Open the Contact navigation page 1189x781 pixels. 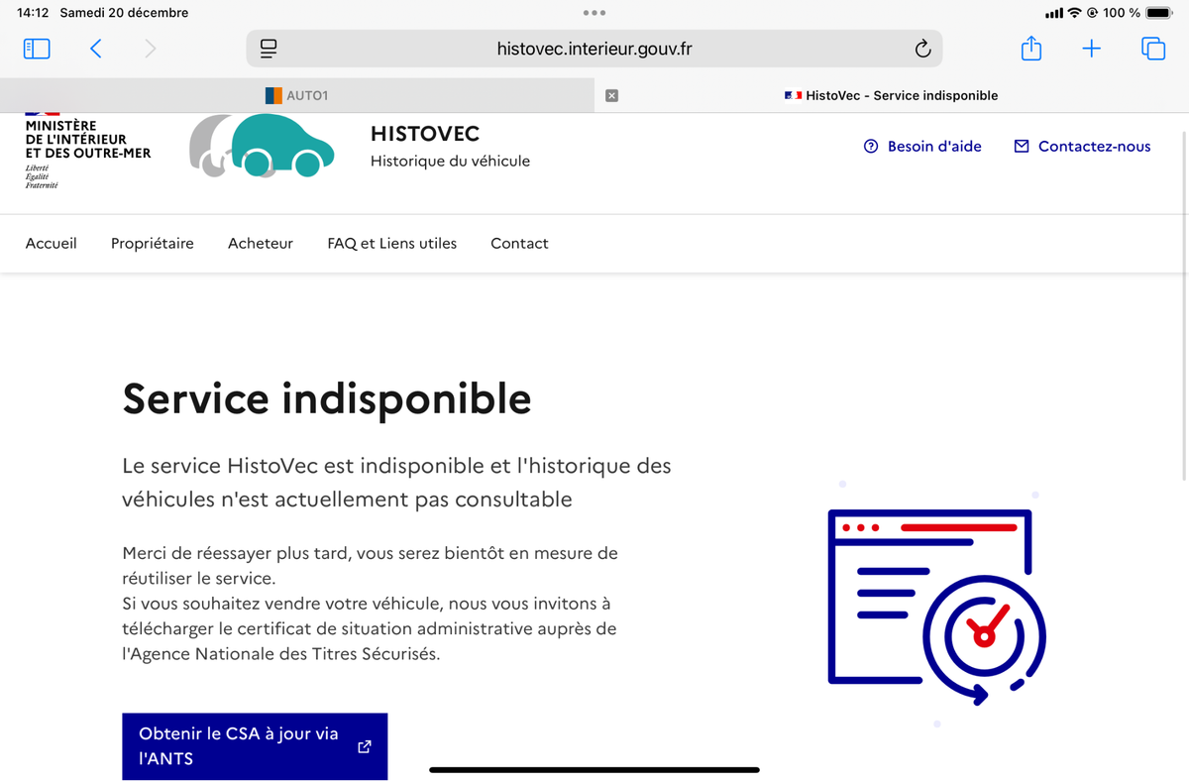pos(519,243)
